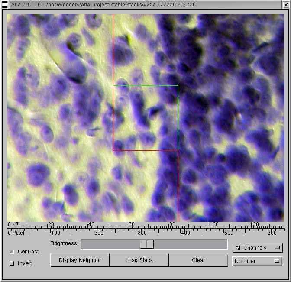Image resolution: width=291 pixels, height=282 pixels.
Task: Click the 100 µm mark on ruler
Action: click(213, 224)
